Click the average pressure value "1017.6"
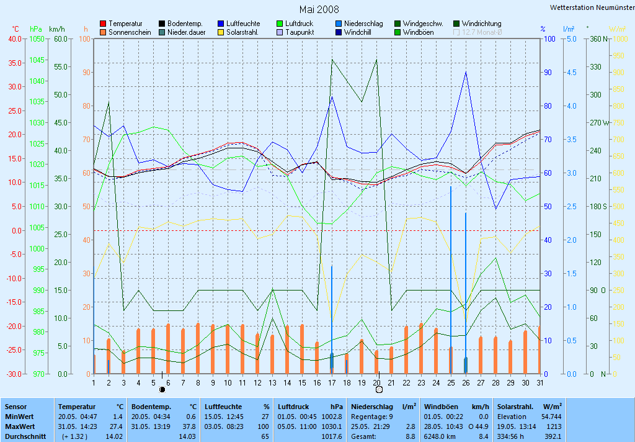Image resolution: width=635 pixels, height=442 pixels. coord(332,437)
